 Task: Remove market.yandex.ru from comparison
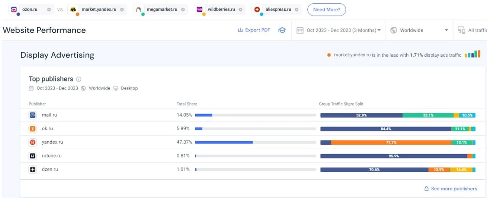point(122,10)
